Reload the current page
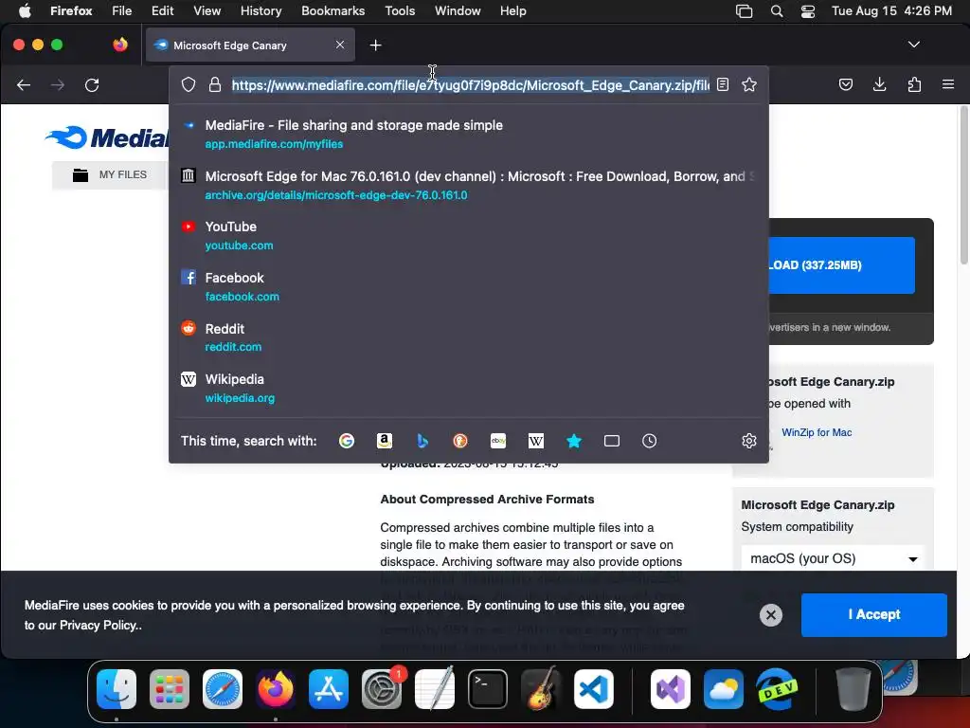 click(92, 84)
